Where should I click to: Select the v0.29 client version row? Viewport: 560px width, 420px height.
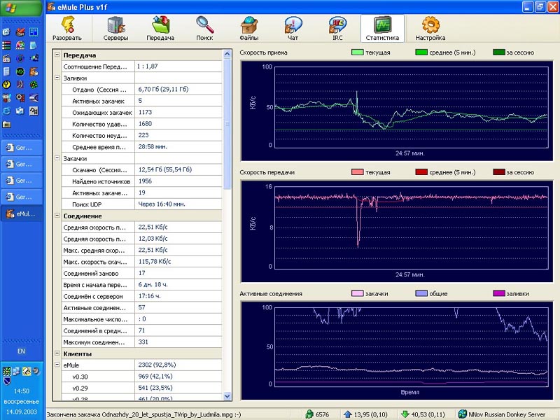coord(142,388)
